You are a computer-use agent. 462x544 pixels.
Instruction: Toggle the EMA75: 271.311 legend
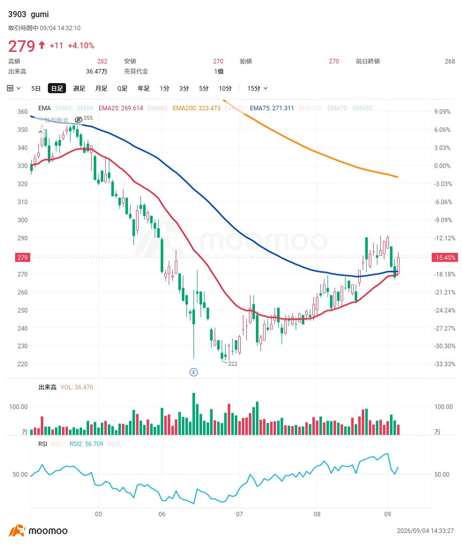pos(272,108)
